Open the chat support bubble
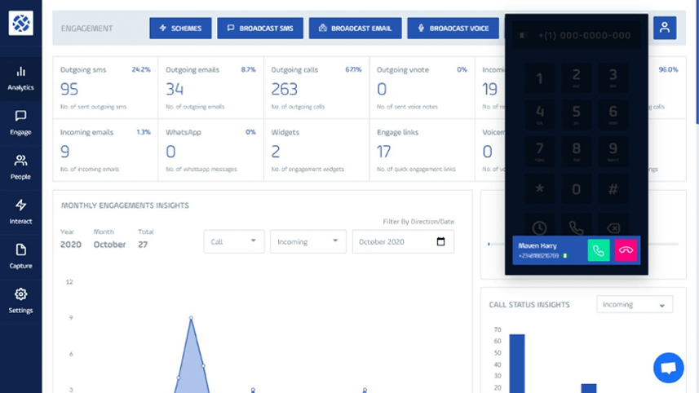The image size is (699, 393). tap(668, 368)
